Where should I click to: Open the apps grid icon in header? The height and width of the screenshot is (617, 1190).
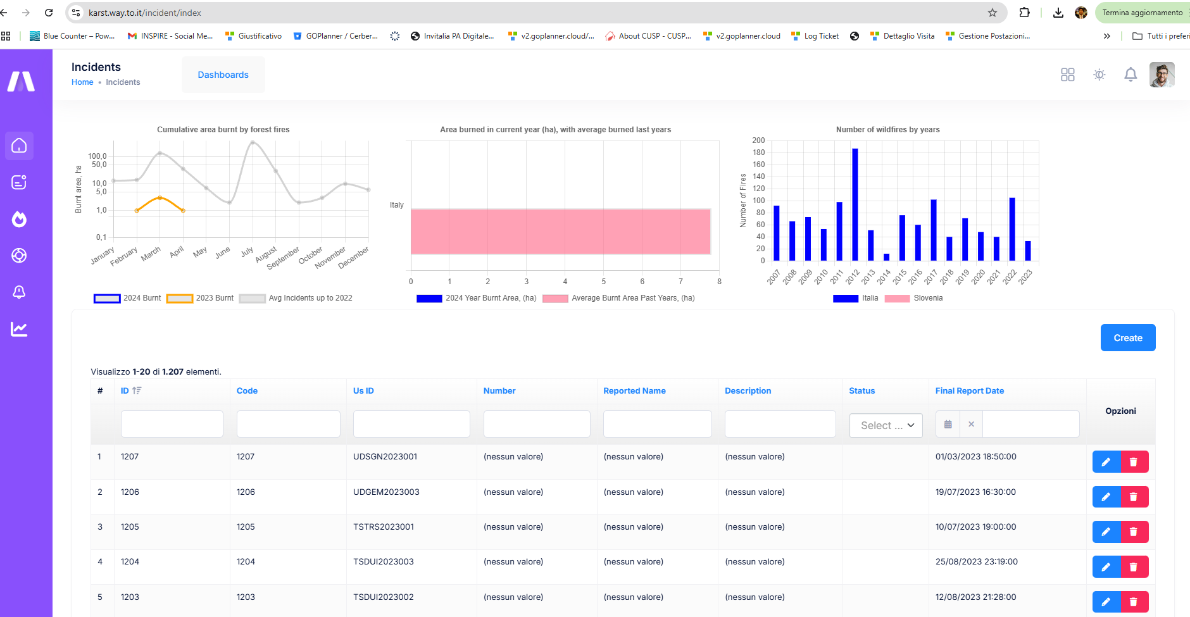click(1068, 75)
